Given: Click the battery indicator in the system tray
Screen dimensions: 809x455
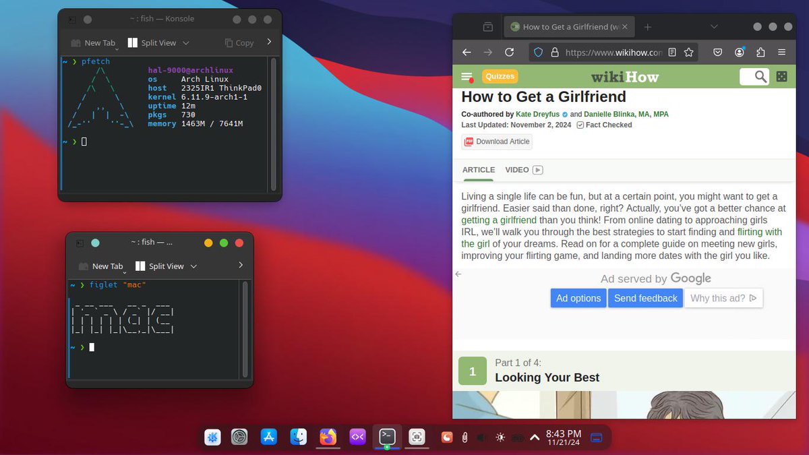Looking at the screenshot, I should [x=517, y=437].
